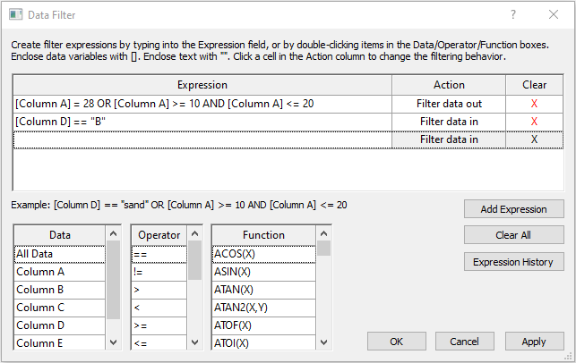Click Apply to apply the filters

point(534,342)
